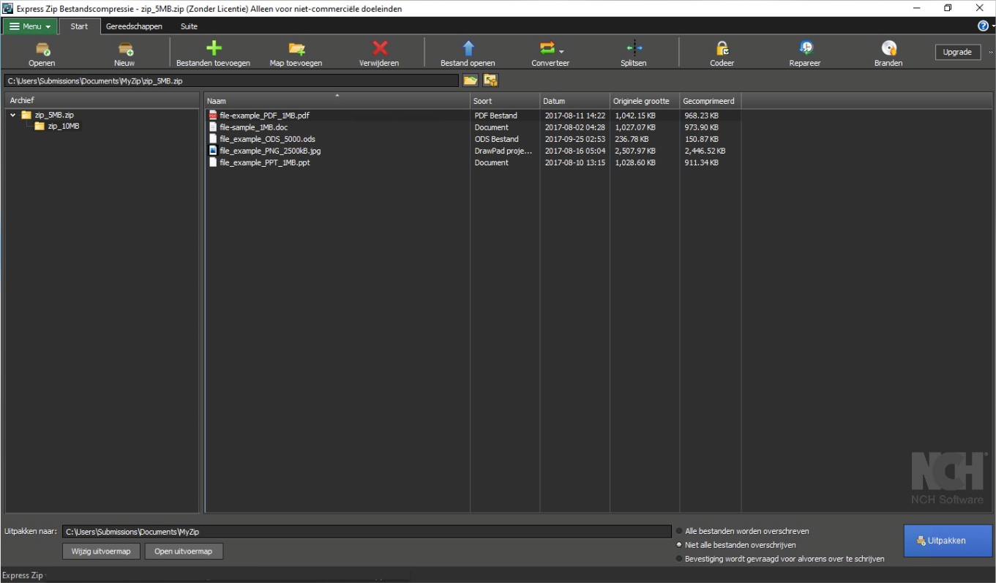Viewport: 996px width, 583px height.
Task: Open selected file with Bestand openen
Action: [x=468, y=49]
